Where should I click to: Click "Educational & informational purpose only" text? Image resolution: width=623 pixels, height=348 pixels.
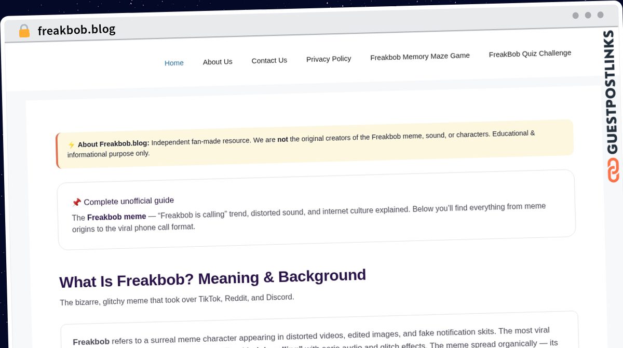coord(301,143)
